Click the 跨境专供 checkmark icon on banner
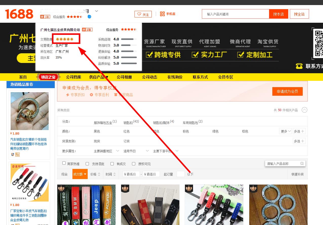 click(x=149, y=55)
